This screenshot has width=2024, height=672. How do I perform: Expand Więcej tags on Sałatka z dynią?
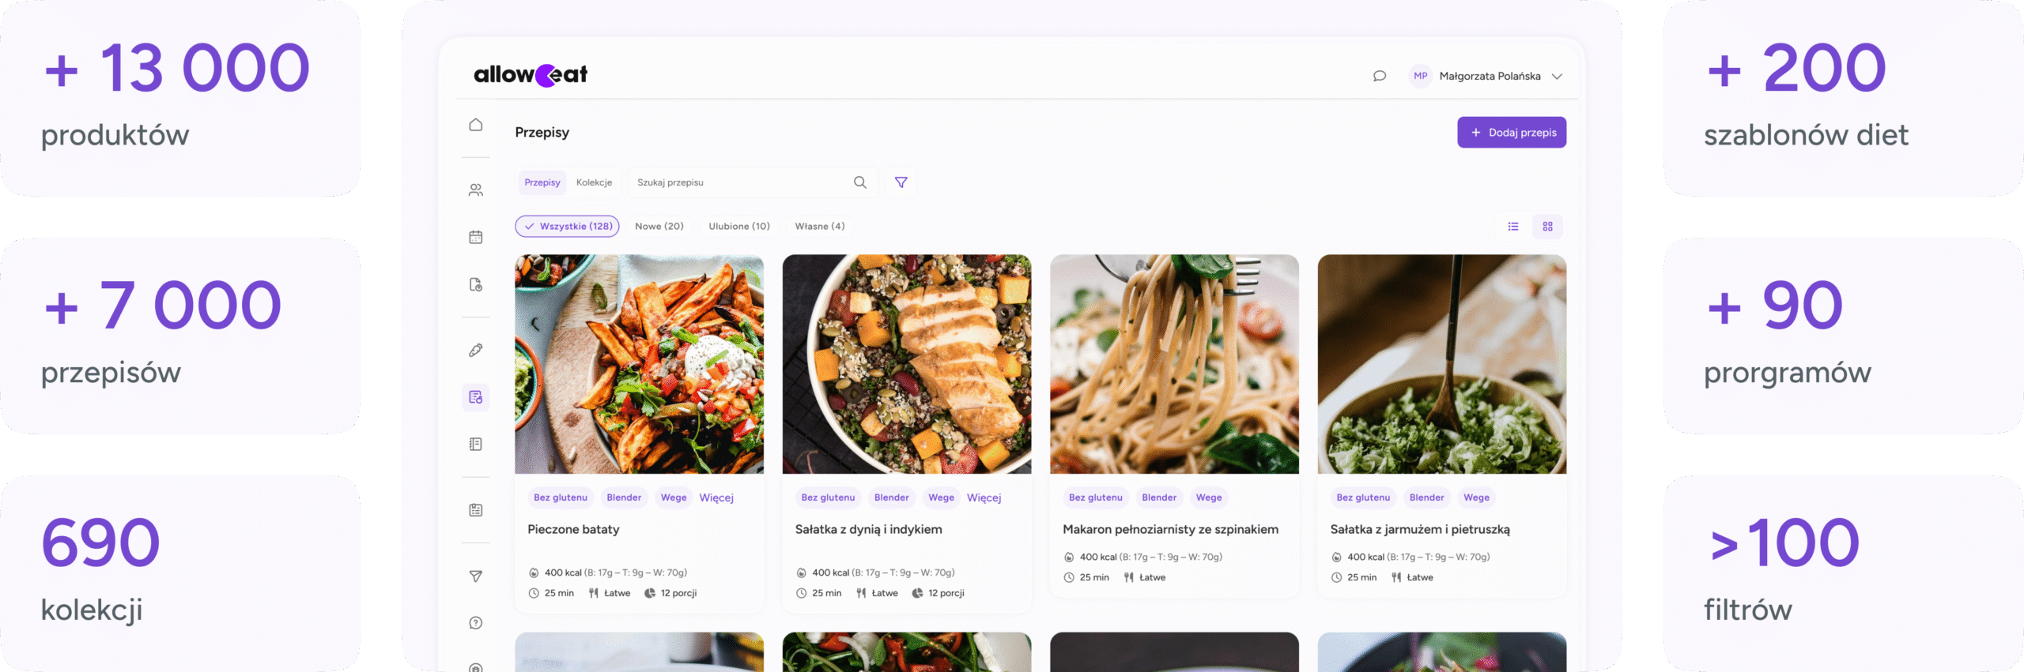[984, 497]
